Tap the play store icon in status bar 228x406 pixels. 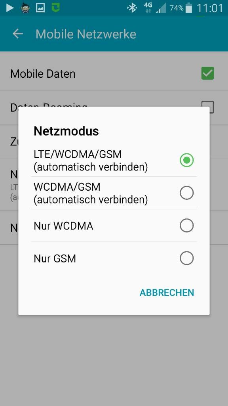click(10, 8)
